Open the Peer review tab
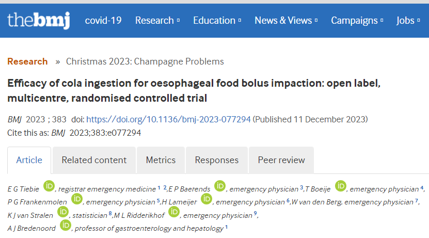 click(281, 160)
